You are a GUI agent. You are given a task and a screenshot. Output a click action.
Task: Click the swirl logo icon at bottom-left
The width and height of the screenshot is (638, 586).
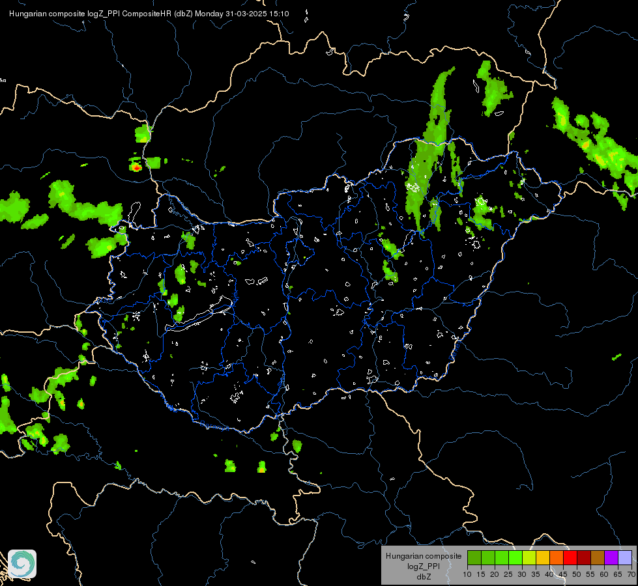click(22, 564)
